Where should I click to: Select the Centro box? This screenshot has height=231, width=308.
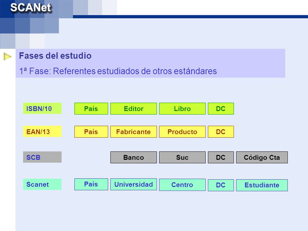click(182, 185)
